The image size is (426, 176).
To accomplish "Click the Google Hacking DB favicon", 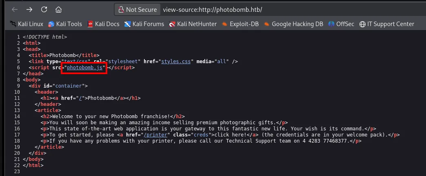I will coord(266,24).
